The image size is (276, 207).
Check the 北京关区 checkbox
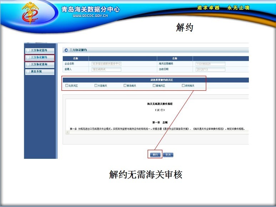pos(67,86)
